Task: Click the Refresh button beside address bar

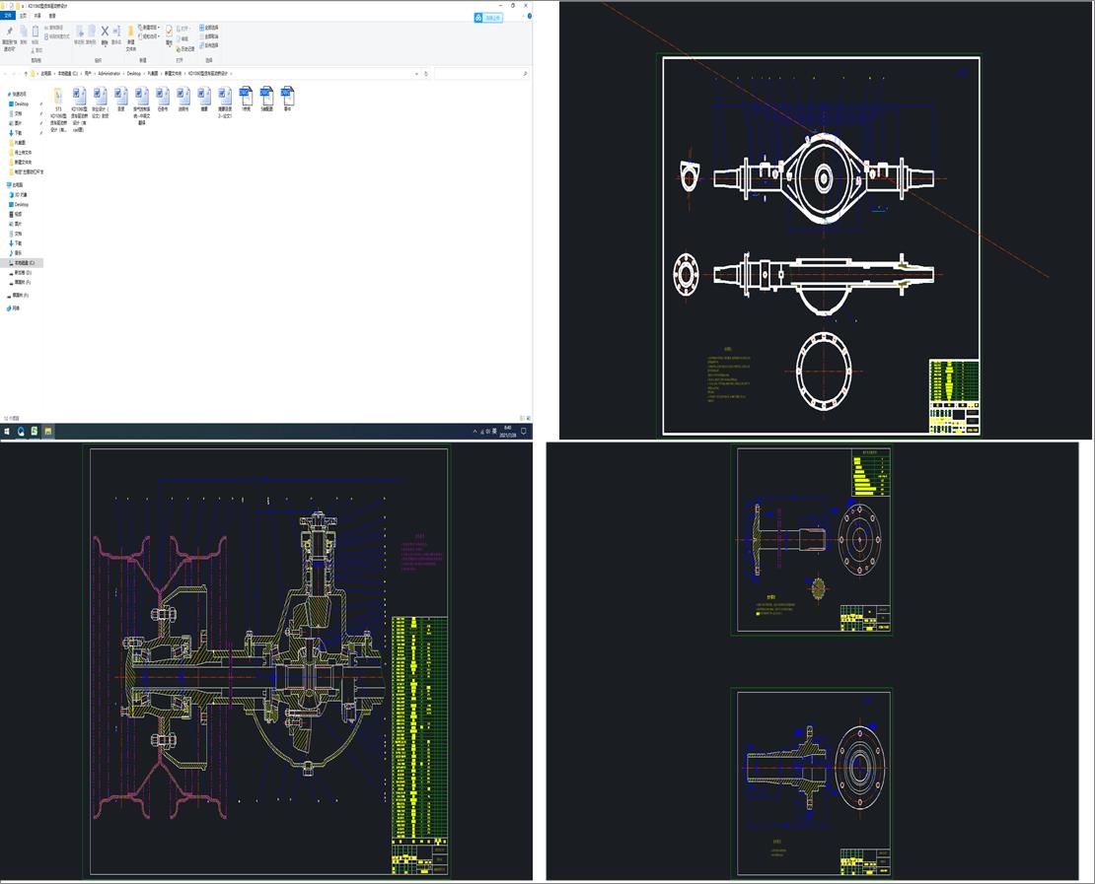Action: [x=426, y=73]
